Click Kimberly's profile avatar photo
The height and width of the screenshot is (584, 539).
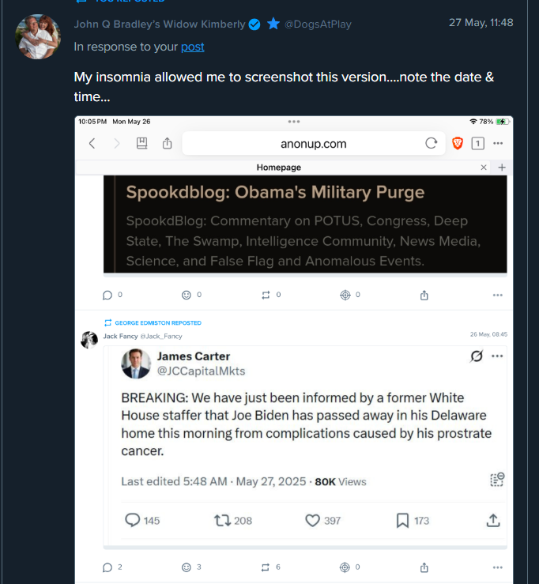(x=38, y=36)
